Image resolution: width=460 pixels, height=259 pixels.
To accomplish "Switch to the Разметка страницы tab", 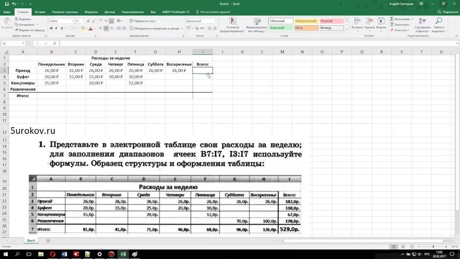I will (65, 12).
